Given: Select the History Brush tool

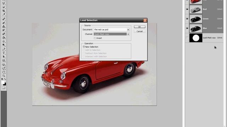Looking at the screenshot, I should (4, 30).
